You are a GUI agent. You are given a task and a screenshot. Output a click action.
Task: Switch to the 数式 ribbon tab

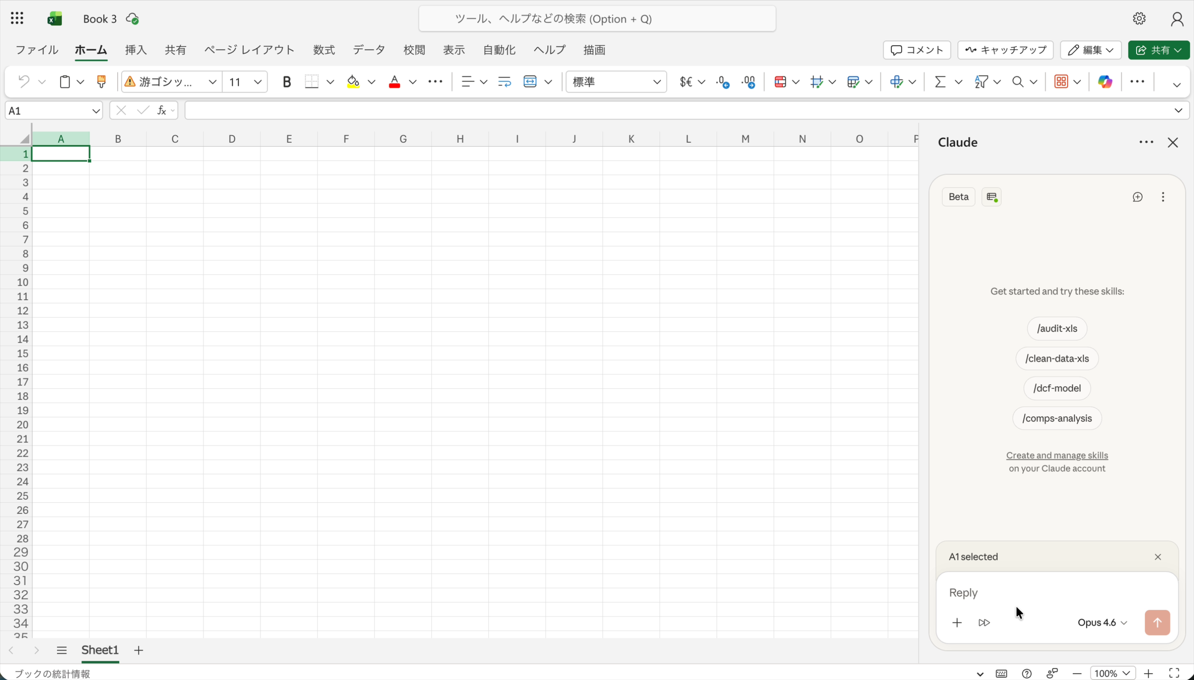tap(324, 49)
